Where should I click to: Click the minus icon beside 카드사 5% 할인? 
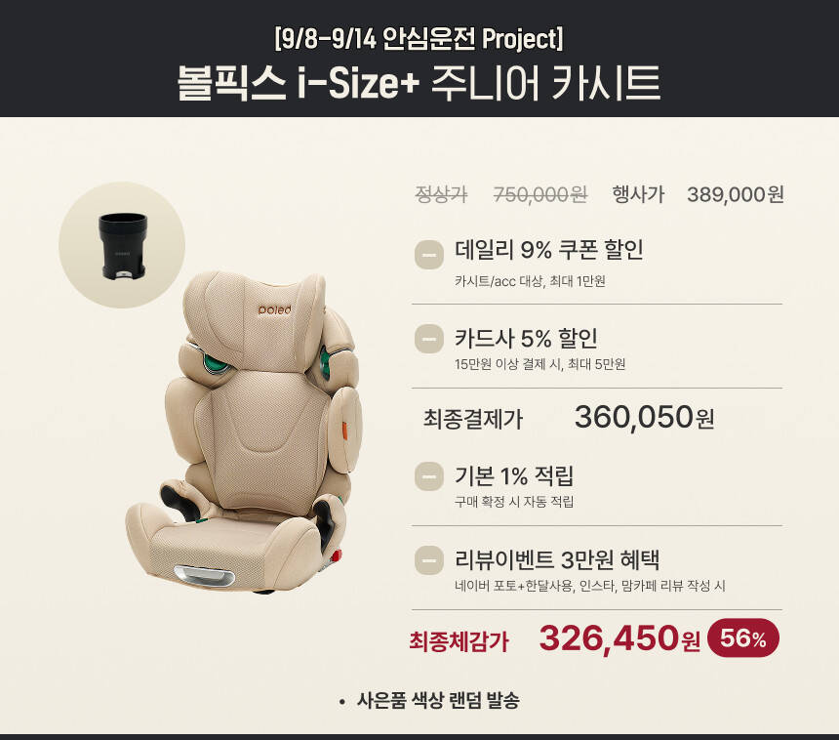[428, 339]
